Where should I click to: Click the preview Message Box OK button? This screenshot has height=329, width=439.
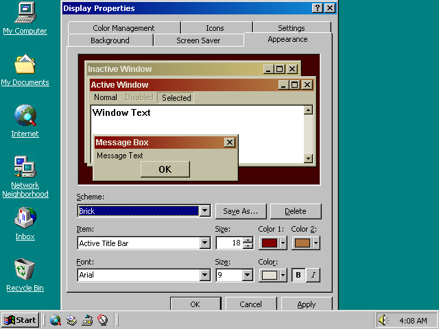pos(165,169)
